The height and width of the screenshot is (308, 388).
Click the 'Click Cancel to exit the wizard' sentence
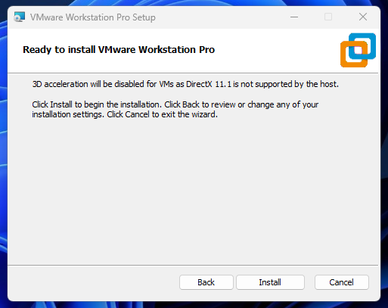tap(162, 114)
